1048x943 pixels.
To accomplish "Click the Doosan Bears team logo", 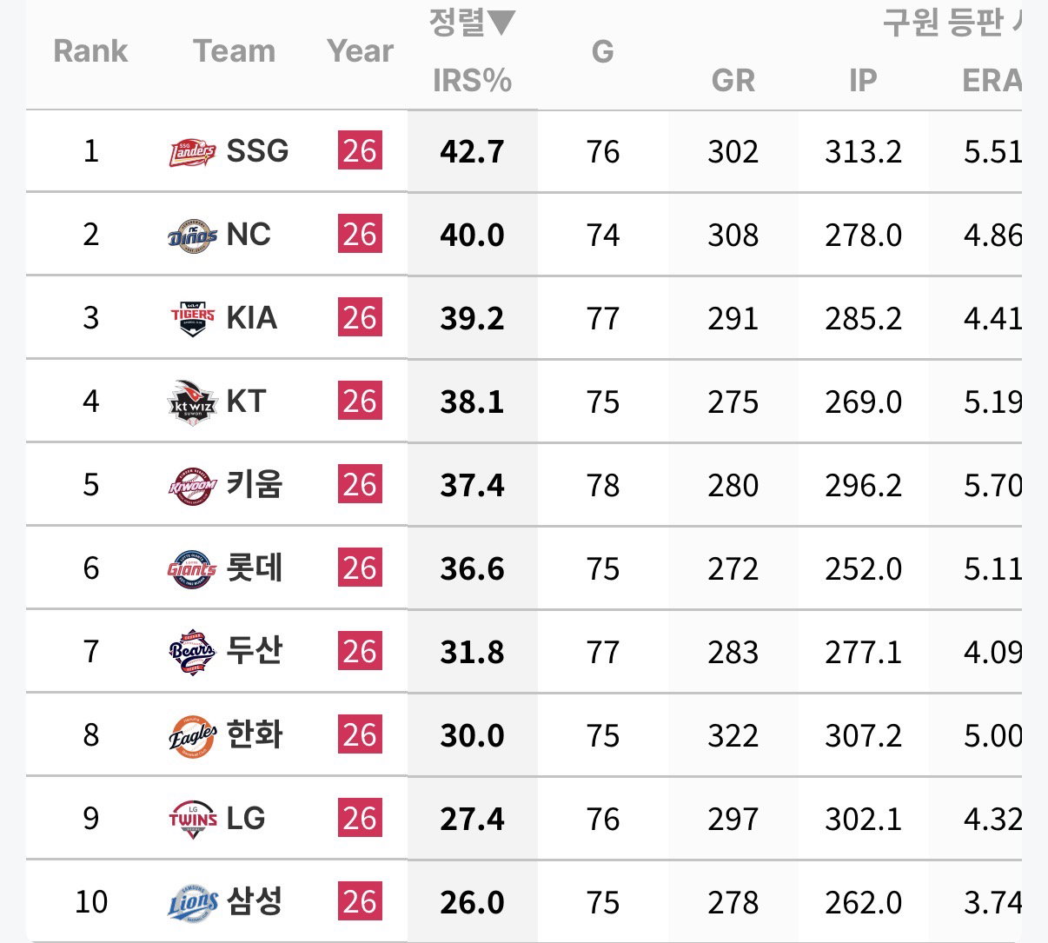I will pos(192,652).
